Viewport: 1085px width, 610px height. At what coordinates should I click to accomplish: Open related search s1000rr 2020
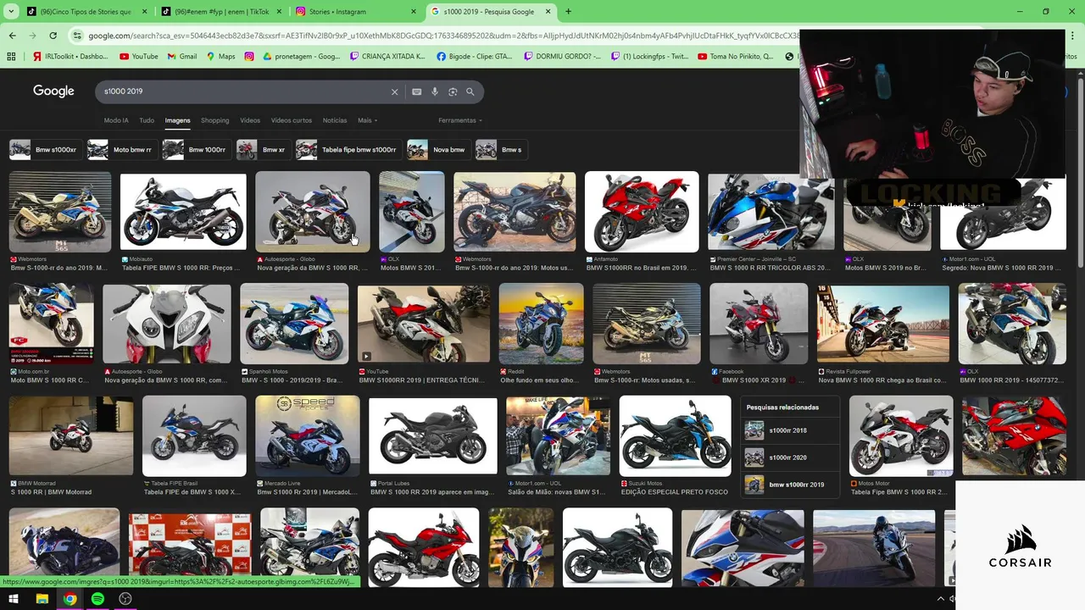(789, 457)
